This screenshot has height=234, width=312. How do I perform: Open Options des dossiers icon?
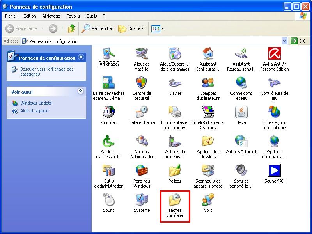[208, 141]
